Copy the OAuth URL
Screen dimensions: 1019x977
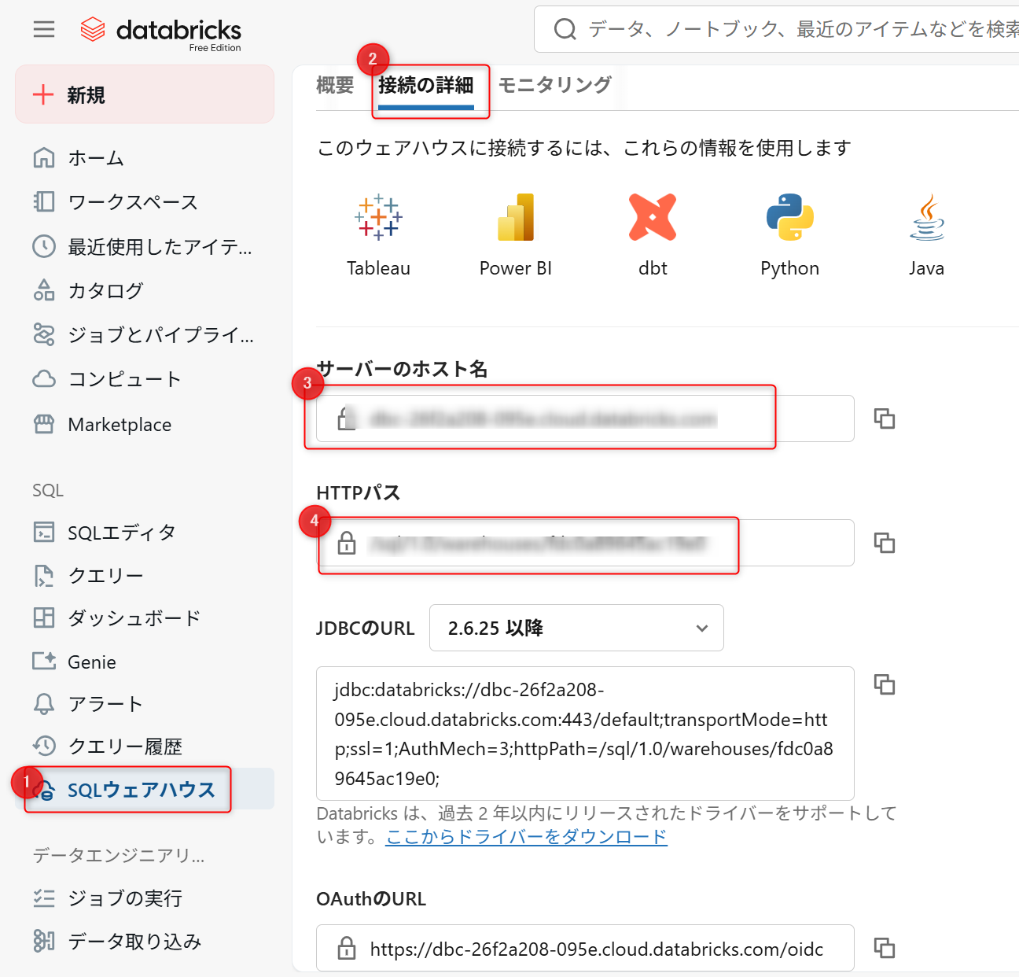(885, 948)
